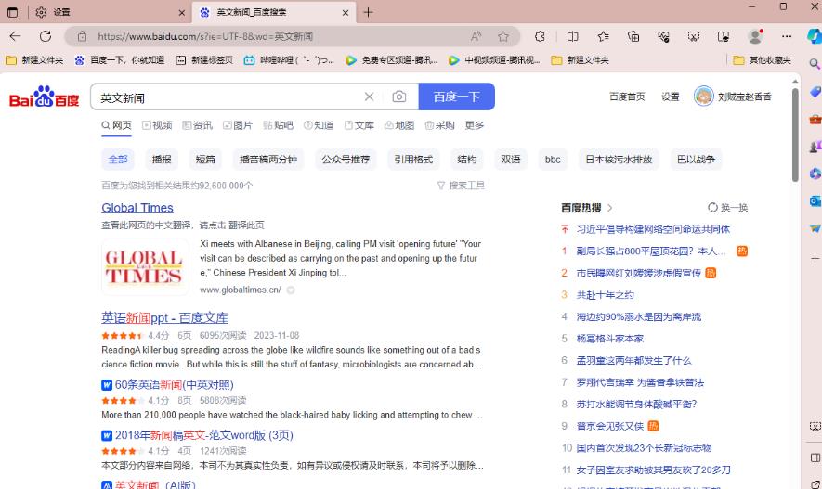This screenshot has height=489, width=822.
Task: Switch to the 贴吧 search category
Action: pos(278,125)
